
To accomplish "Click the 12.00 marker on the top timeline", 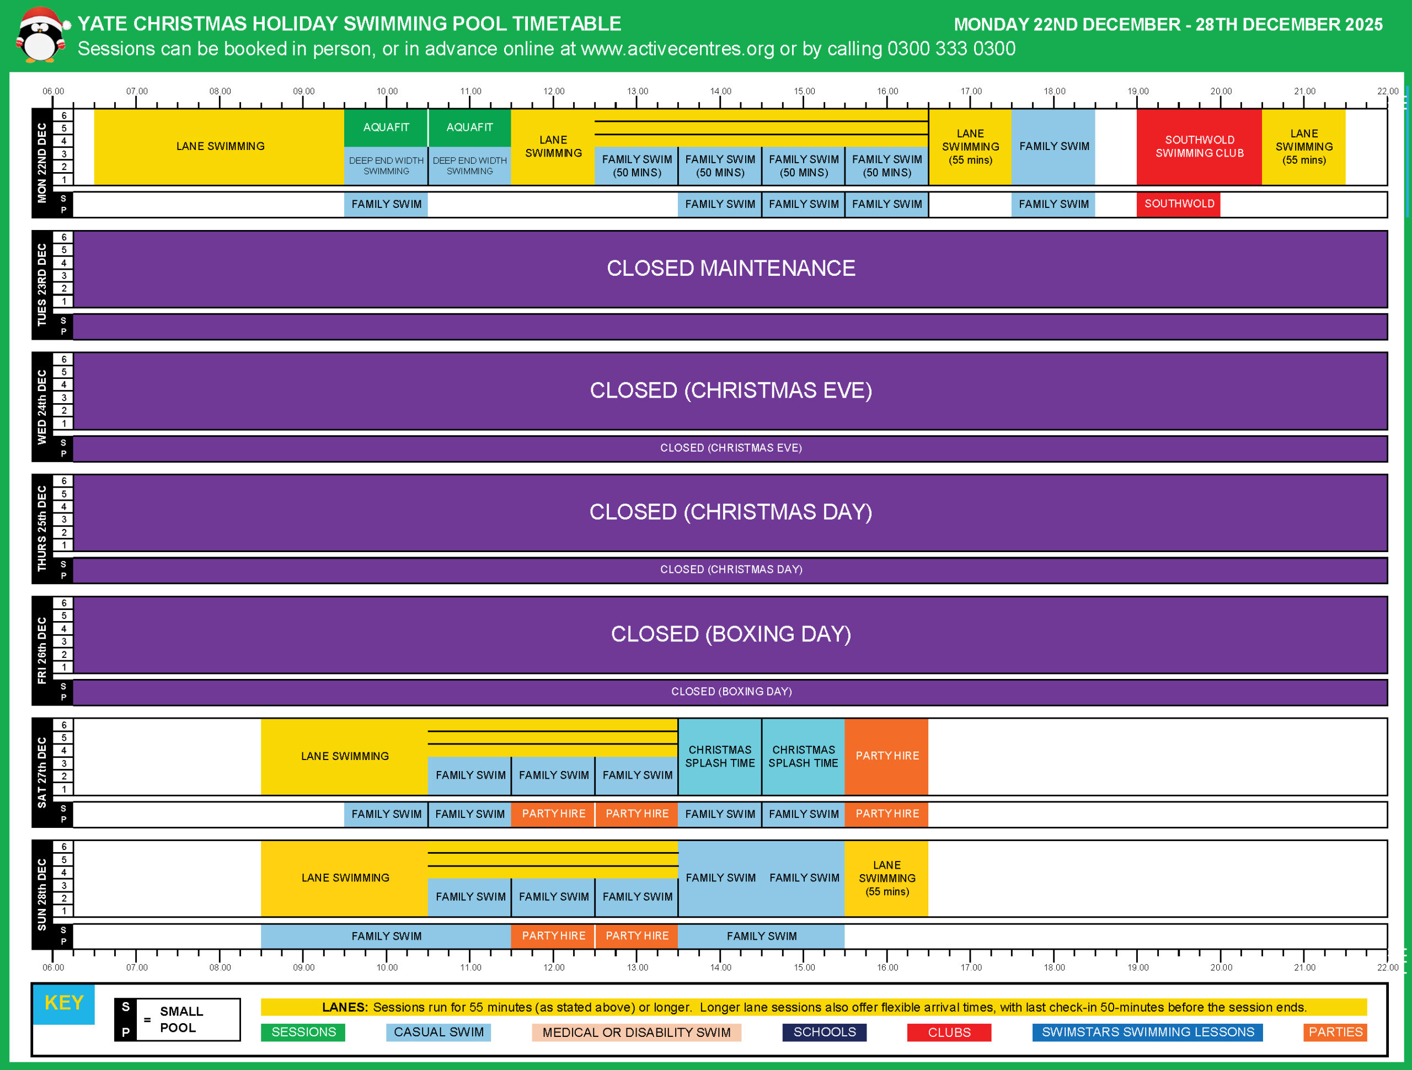I will (553, 92).
